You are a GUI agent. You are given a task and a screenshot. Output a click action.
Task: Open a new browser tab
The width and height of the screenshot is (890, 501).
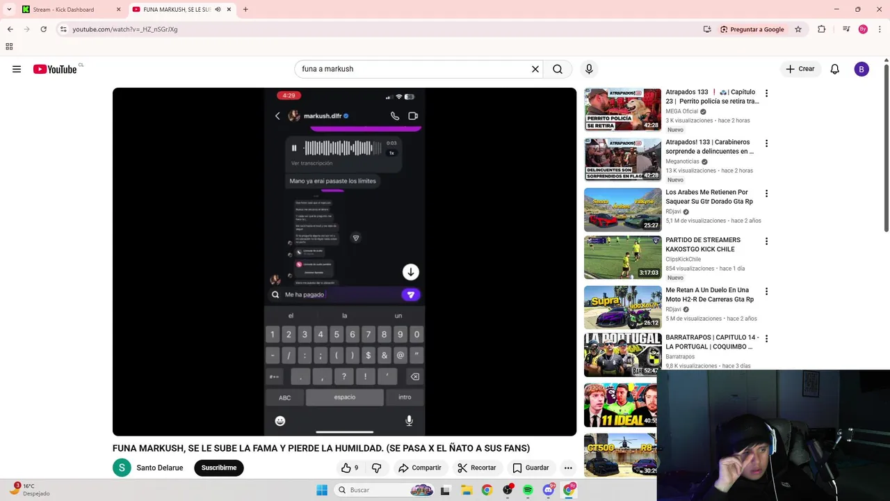pyautogui.click(x=245, y=10)
